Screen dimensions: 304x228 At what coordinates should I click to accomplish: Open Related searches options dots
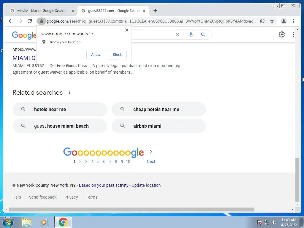[x=69, y=93]
